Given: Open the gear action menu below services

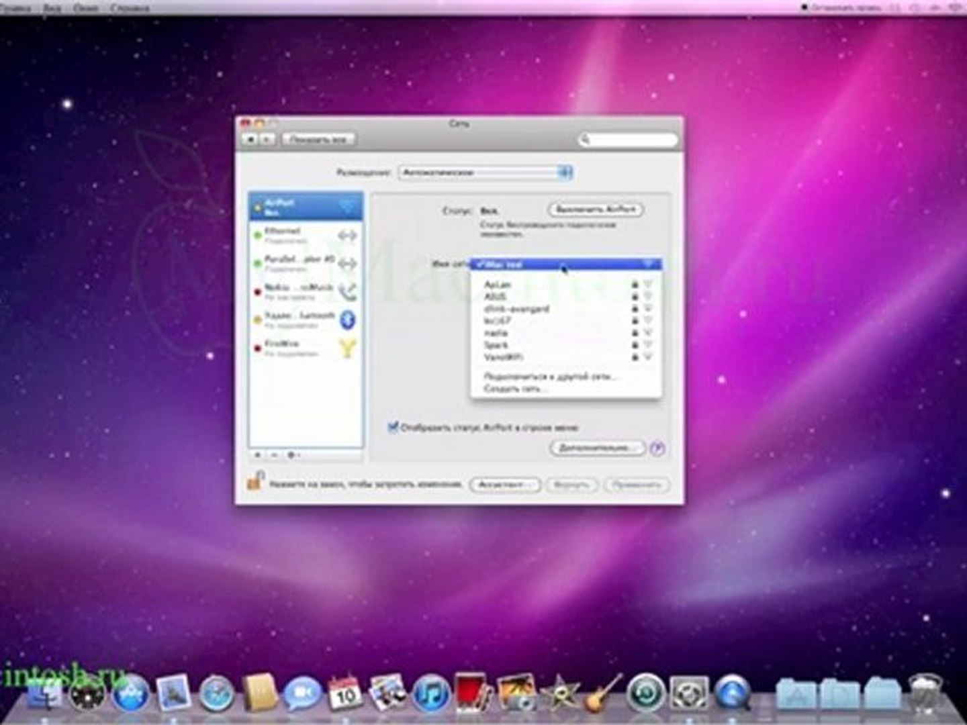Looking at the screenshot, I should coord(293,455).
